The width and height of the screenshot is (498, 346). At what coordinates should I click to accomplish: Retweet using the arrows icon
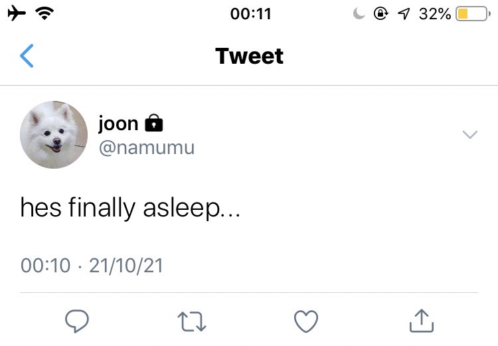[192, 321]
